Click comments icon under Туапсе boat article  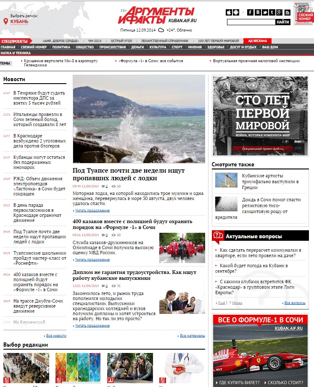pos(103,186)
